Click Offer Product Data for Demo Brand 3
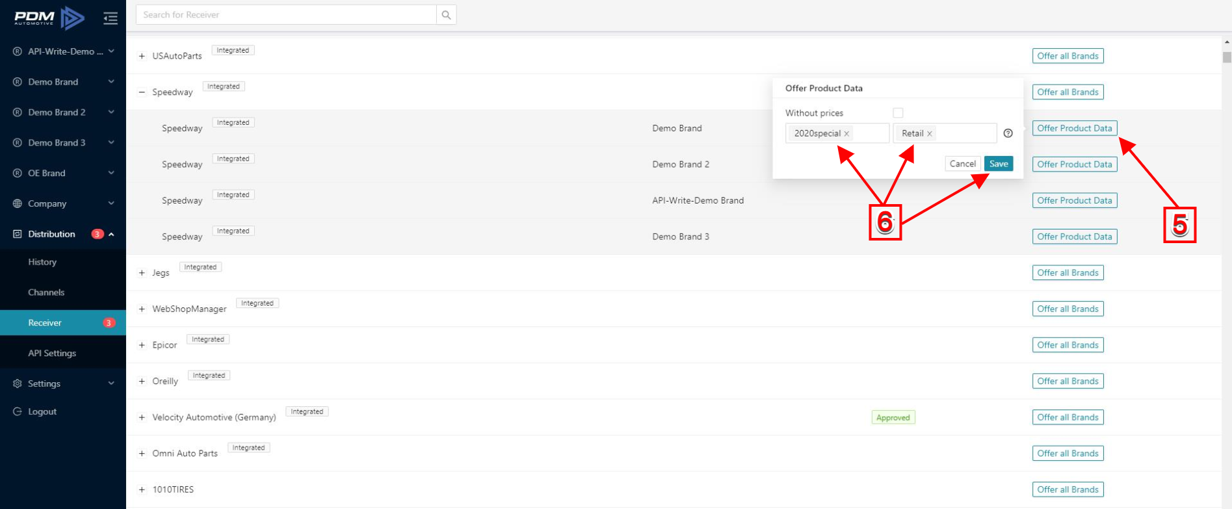 pos(1075,237)
